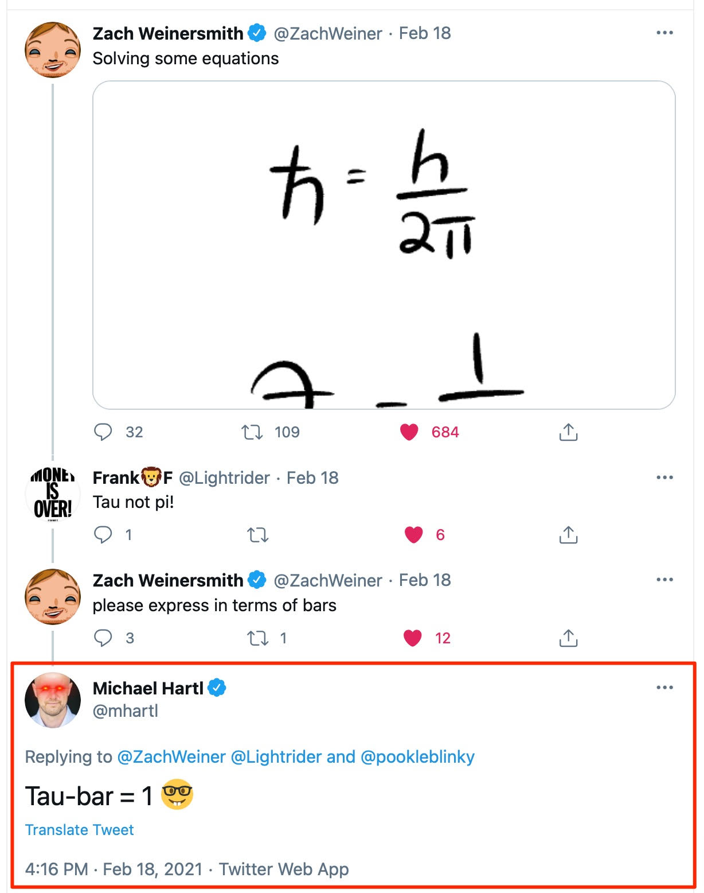
Task: Reply to the Solving some equations tweet
Action: pyautogui.click(x=103, y=432)
